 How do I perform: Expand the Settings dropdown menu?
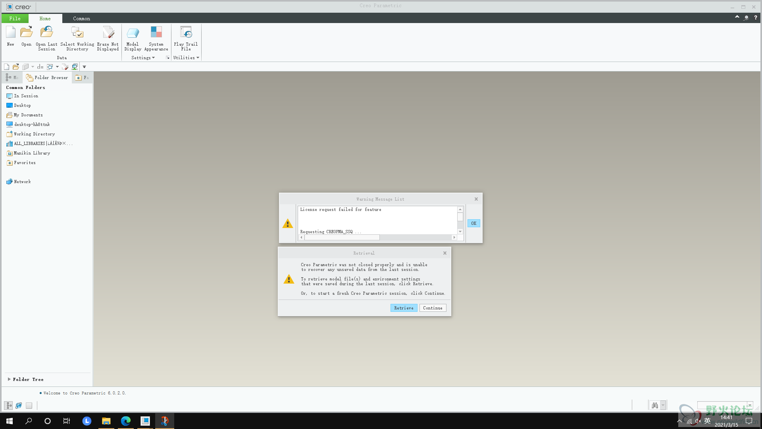(x=144, y=58)
